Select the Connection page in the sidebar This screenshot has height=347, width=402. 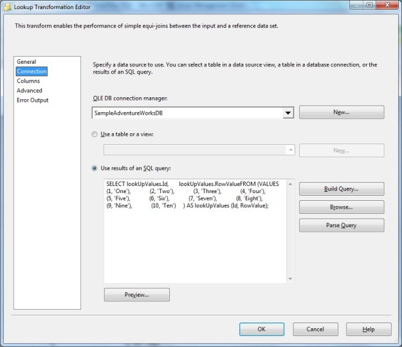point(32,71)
